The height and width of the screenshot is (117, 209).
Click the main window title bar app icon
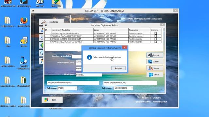click(x=33, y=11)
